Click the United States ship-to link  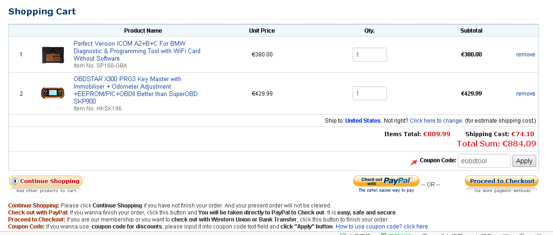(363, 121)
